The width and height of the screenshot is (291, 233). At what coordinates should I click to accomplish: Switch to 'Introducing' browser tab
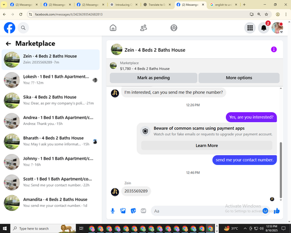point(124,5)
